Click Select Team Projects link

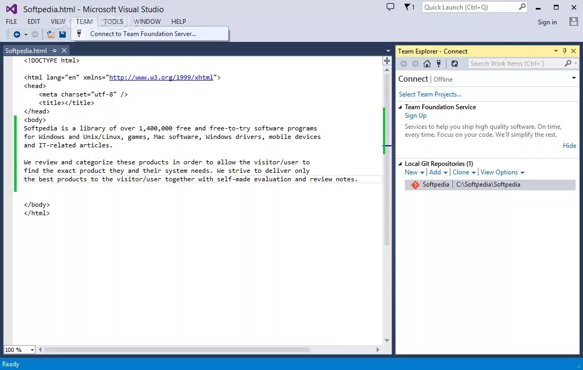coord(430,94)
